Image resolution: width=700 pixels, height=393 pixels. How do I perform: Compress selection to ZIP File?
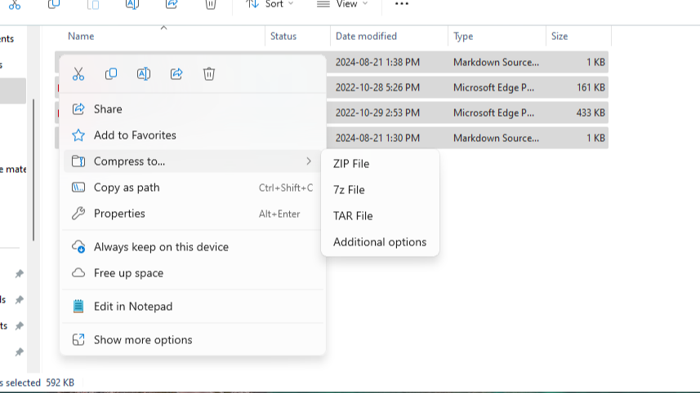point(380,164)
